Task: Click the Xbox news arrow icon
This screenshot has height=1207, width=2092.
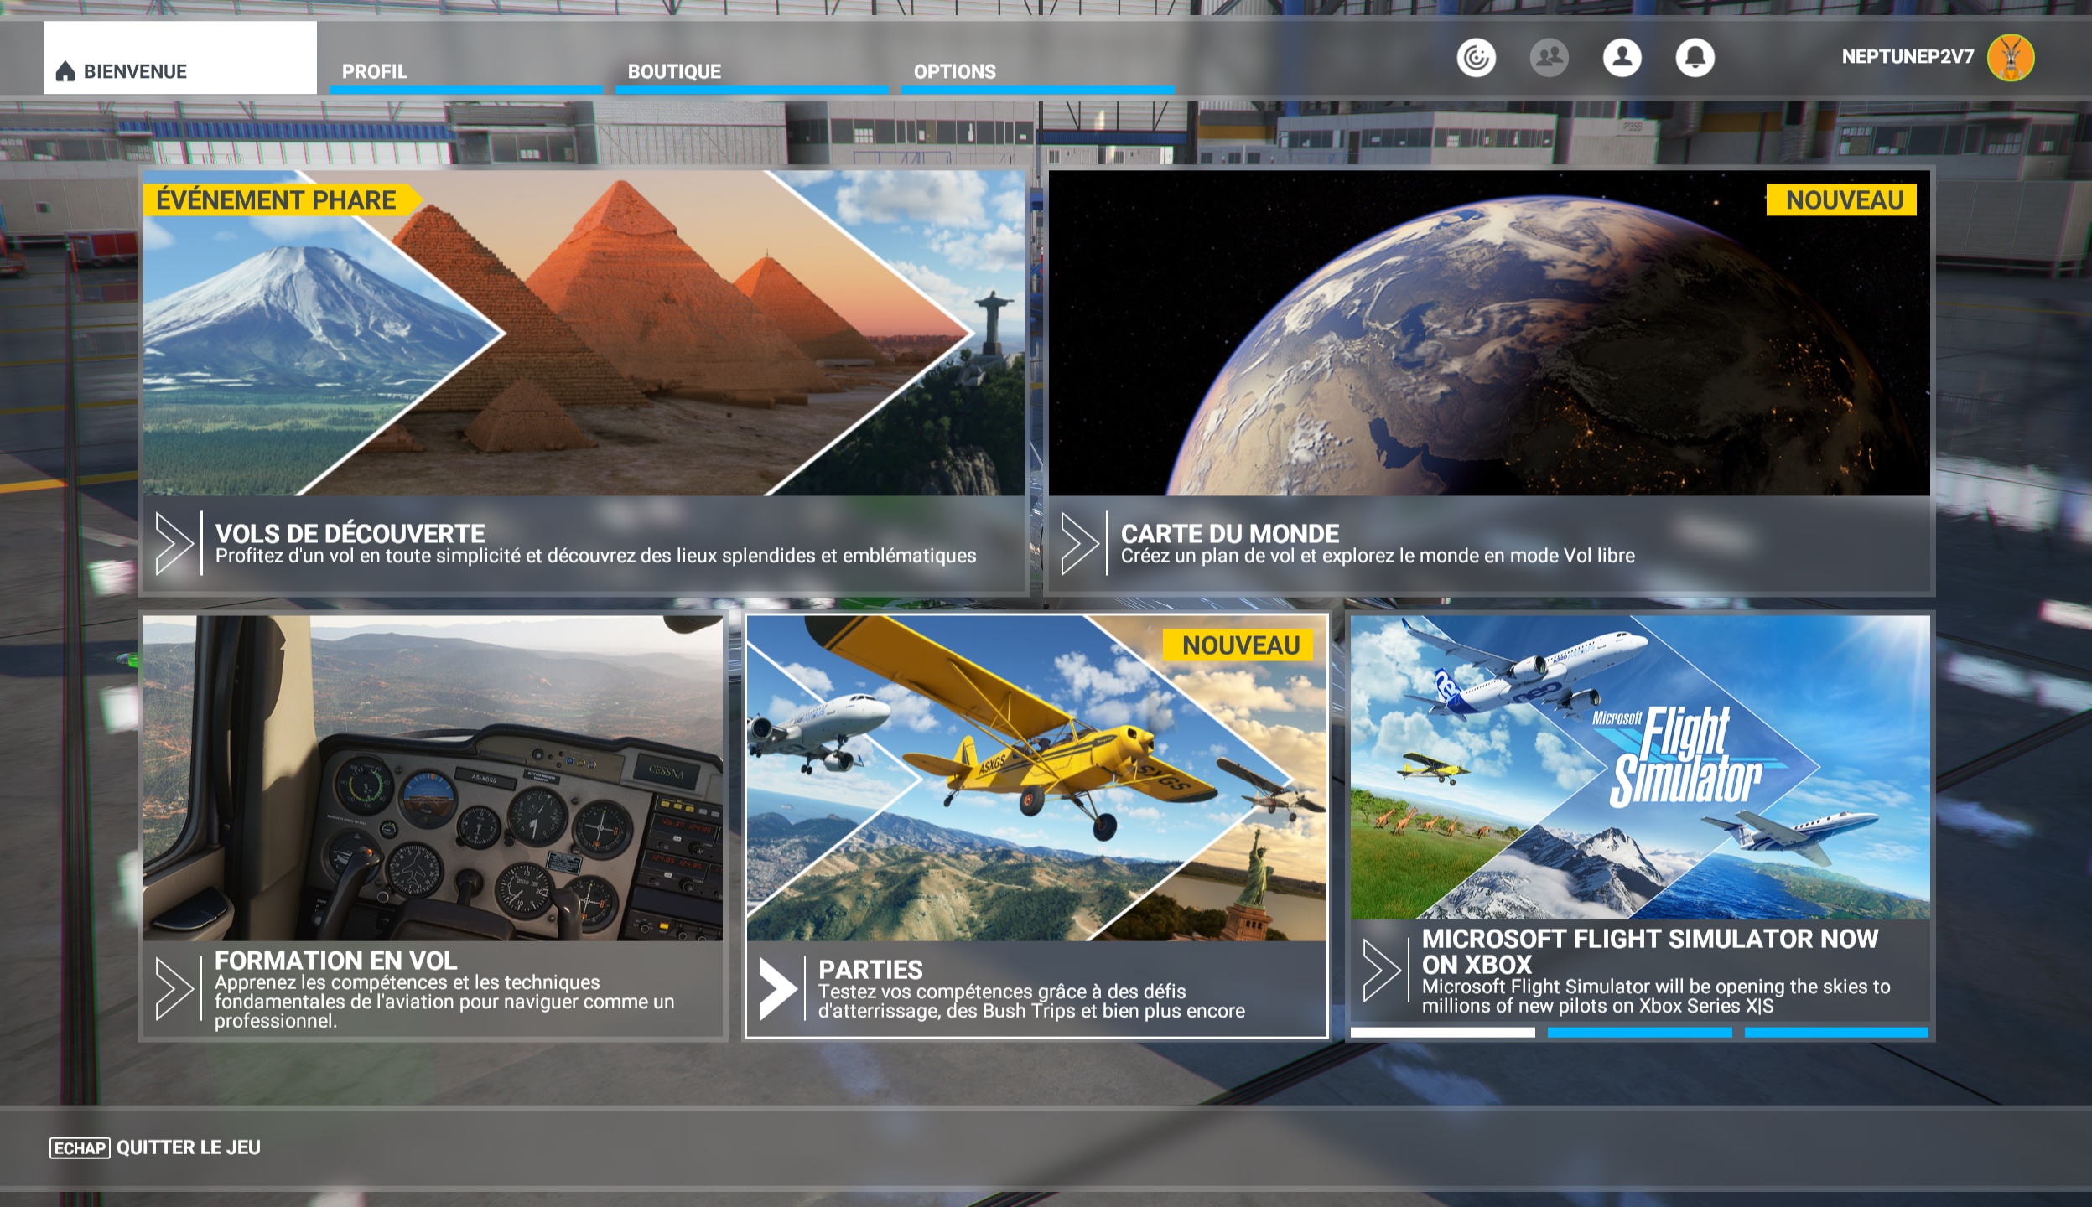Action: pos(1382,971)
